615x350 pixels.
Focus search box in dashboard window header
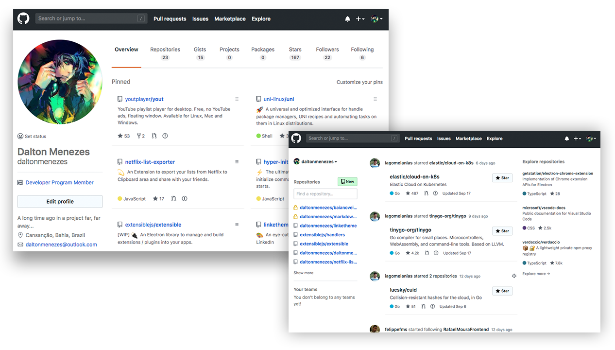point(353,138)
